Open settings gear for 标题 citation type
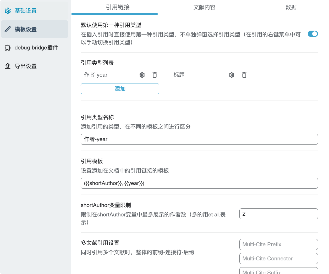329x274 pixels. click(x=232, y=75)
